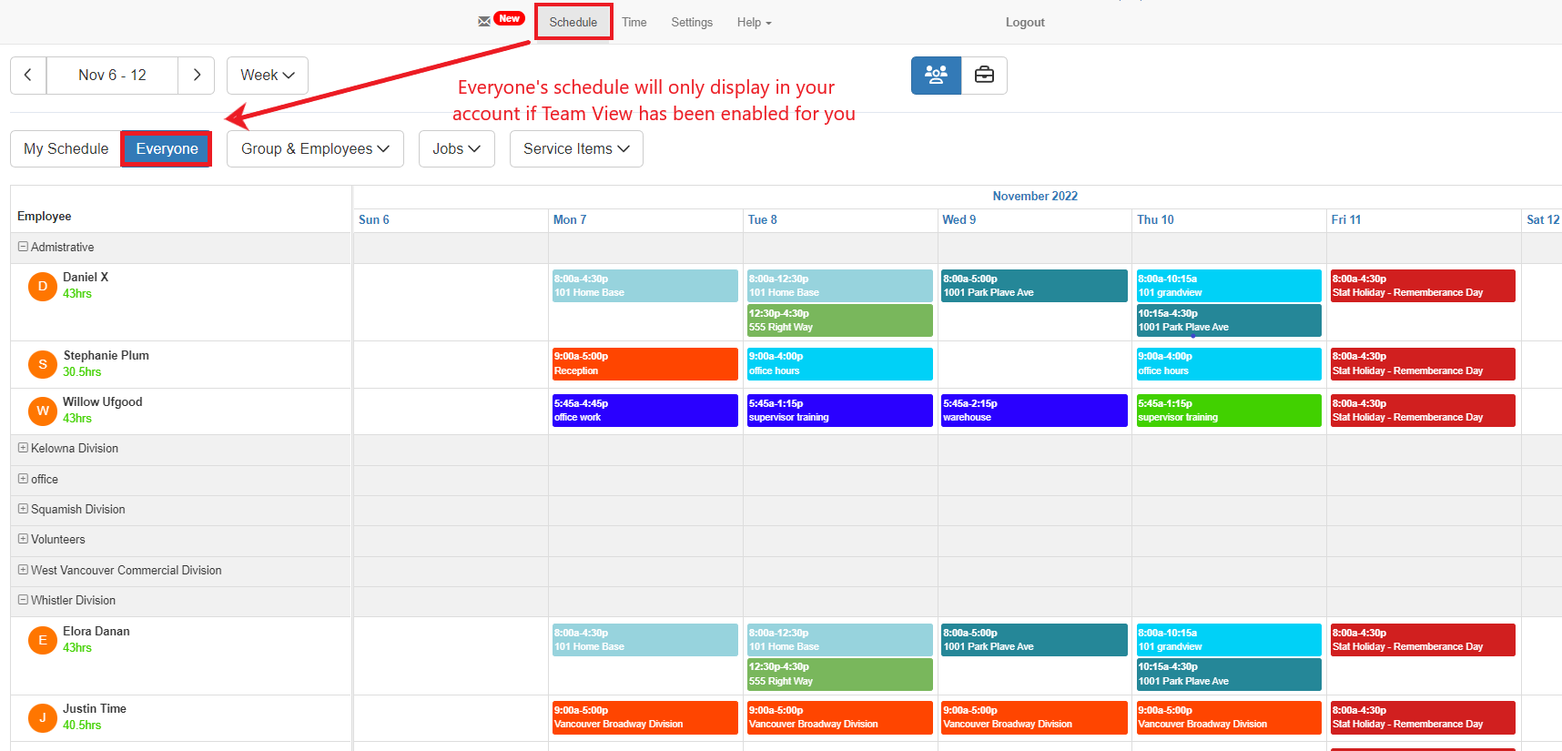Click the red New badge
The width and height of the screenshot is (1562, 751).
[510, 18]
